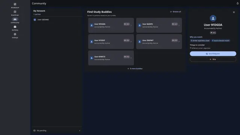
Task: Select the User 6FWX73 name text
Action: click(100, 57)
